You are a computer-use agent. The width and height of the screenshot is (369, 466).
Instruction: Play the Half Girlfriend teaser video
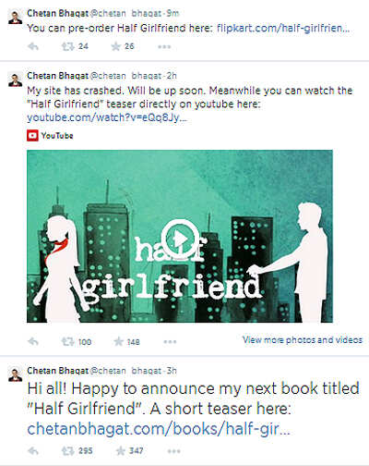click(180, 239)
